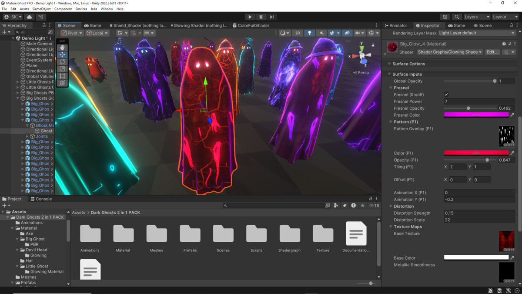Open the undo history icon
Screen dimensions: 522x294
click(445, 17)
